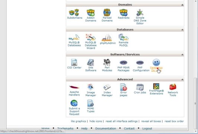Click the reset box order link

174,121
